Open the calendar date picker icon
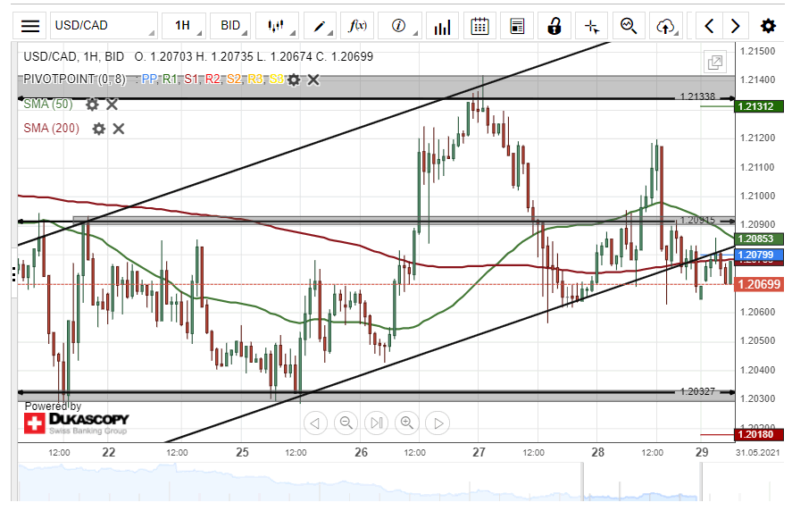This screenshot has height=511, width=792. click(x=479, y=26)
